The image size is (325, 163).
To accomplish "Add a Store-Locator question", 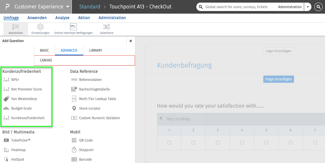I will (x=90, y=108).
